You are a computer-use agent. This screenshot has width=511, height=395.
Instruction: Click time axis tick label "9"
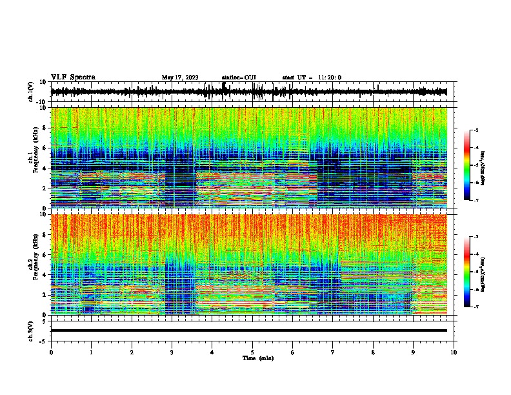pyautogui.click(x=413, y=352)
